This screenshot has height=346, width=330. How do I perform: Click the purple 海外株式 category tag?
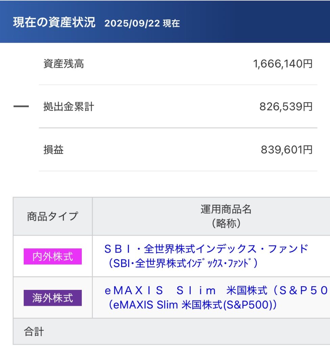tap(52, 298)
